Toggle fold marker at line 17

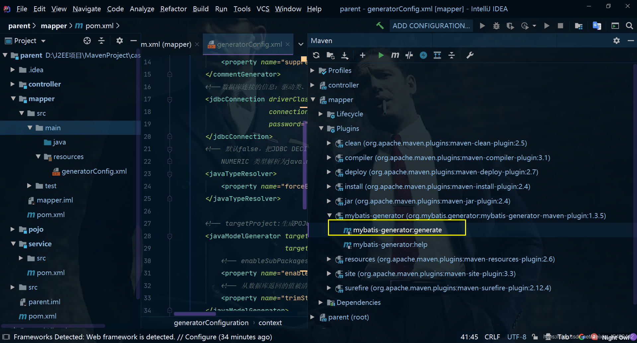170,99
